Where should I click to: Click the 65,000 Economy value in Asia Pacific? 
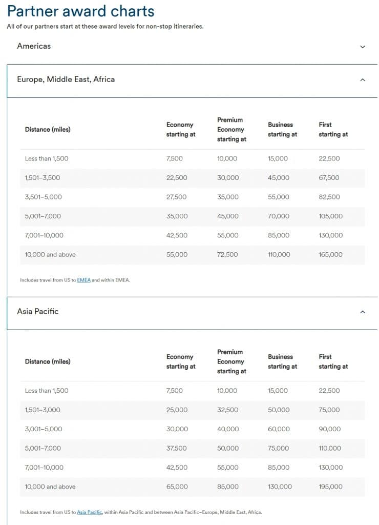[x=177, y=487]
